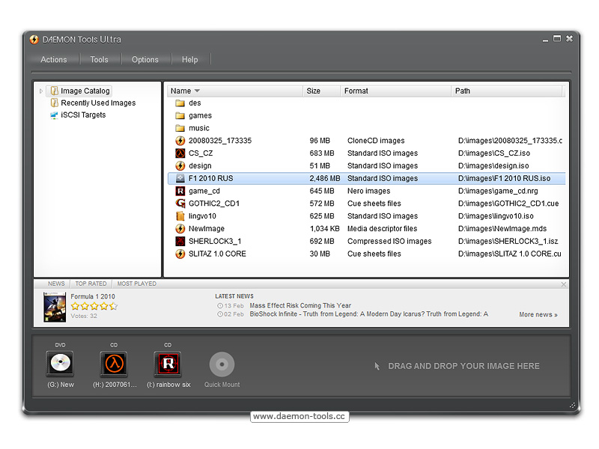Select the games folder icon
This screenshot has height=449, width=599.
pos(180,116)
